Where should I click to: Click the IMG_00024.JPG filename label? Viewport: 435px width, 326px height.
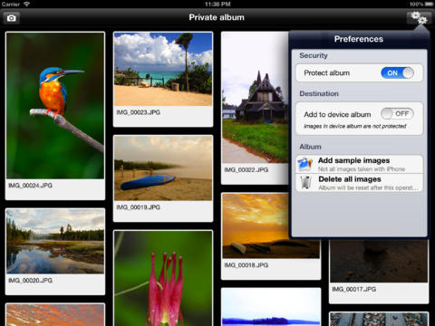[31, 186]
